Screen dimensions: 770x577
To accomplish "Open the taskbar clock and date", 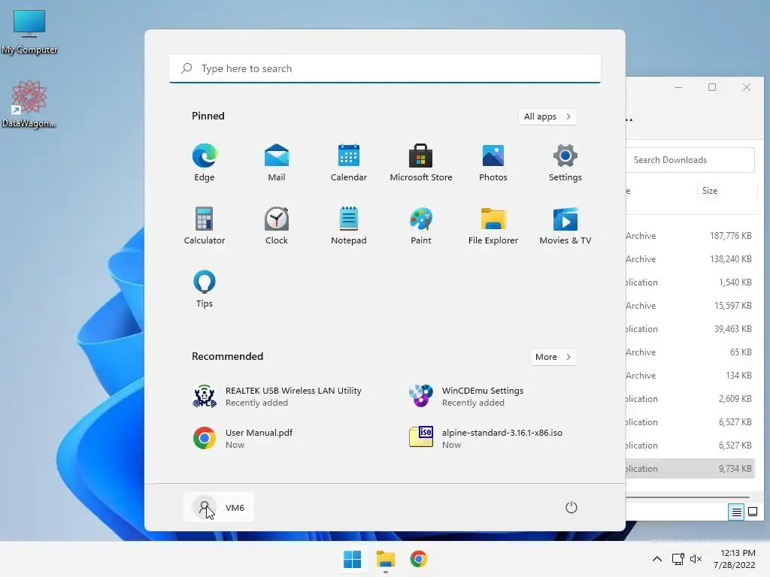I will tap(735, 559).
